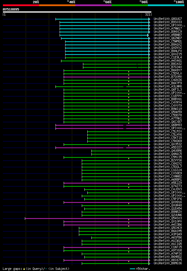The height and width of the screenshot is (271, 187).
Task: Select the UniRef100_B6K8Y7 hit name
Action: [168, 70]
